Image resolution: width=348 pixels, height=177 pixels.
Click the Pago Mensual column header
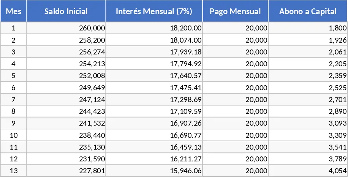pyautogui.click(x=235, y=11)
